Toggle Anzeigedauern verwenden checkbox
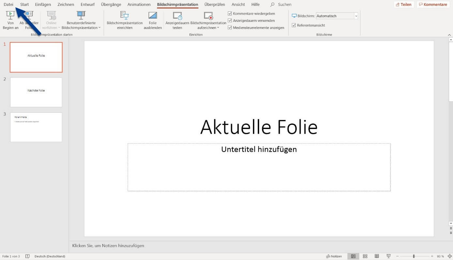This screenshot has height=260, width=453. (x=230, y=21)
